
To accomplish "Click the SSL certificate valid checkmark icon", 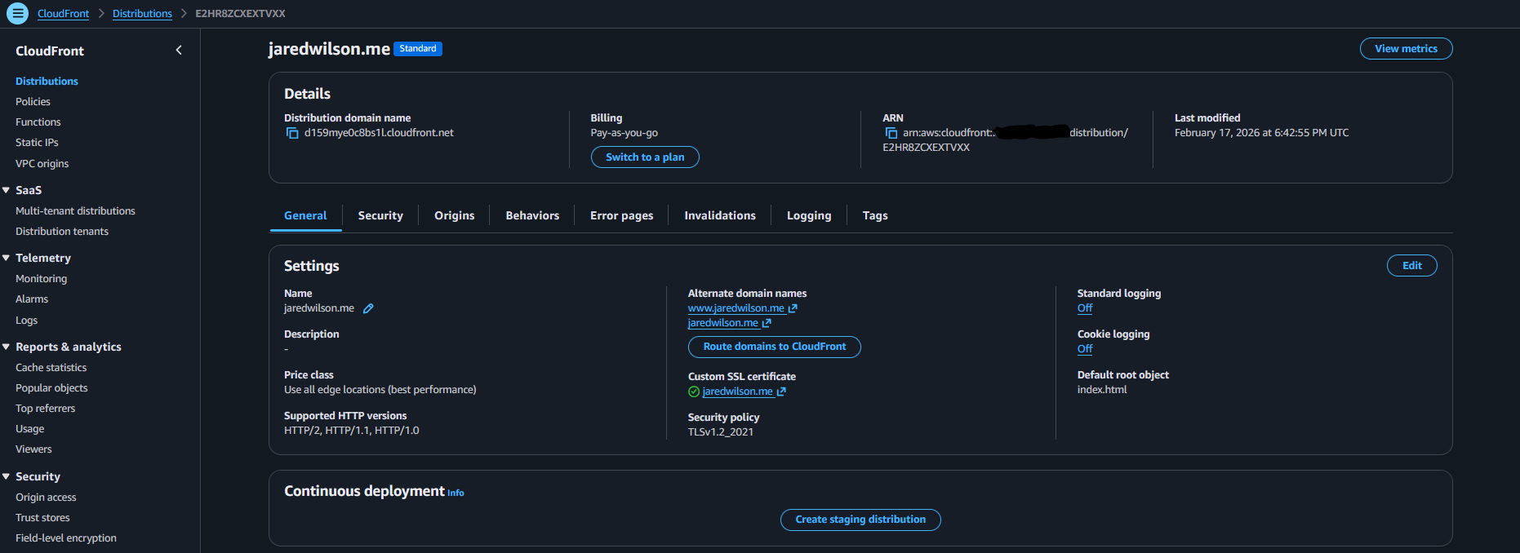I will tap(694, 392).
